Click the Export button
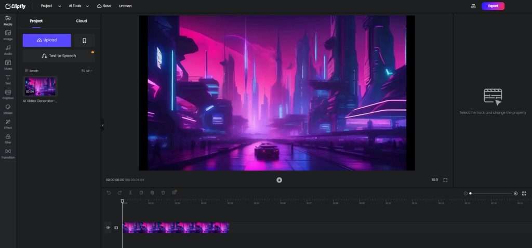 coord(493,6)
